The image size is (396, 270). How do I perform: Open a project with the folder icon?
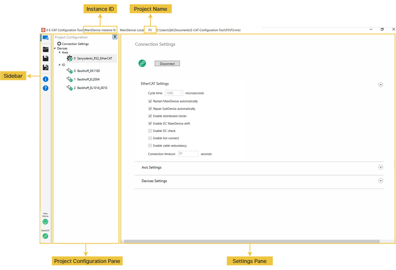tap(45, 49)
